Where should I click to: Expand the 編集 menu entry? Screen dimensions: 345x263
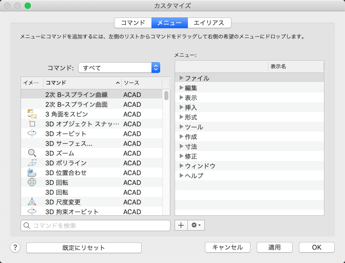(x=181, y=88)
